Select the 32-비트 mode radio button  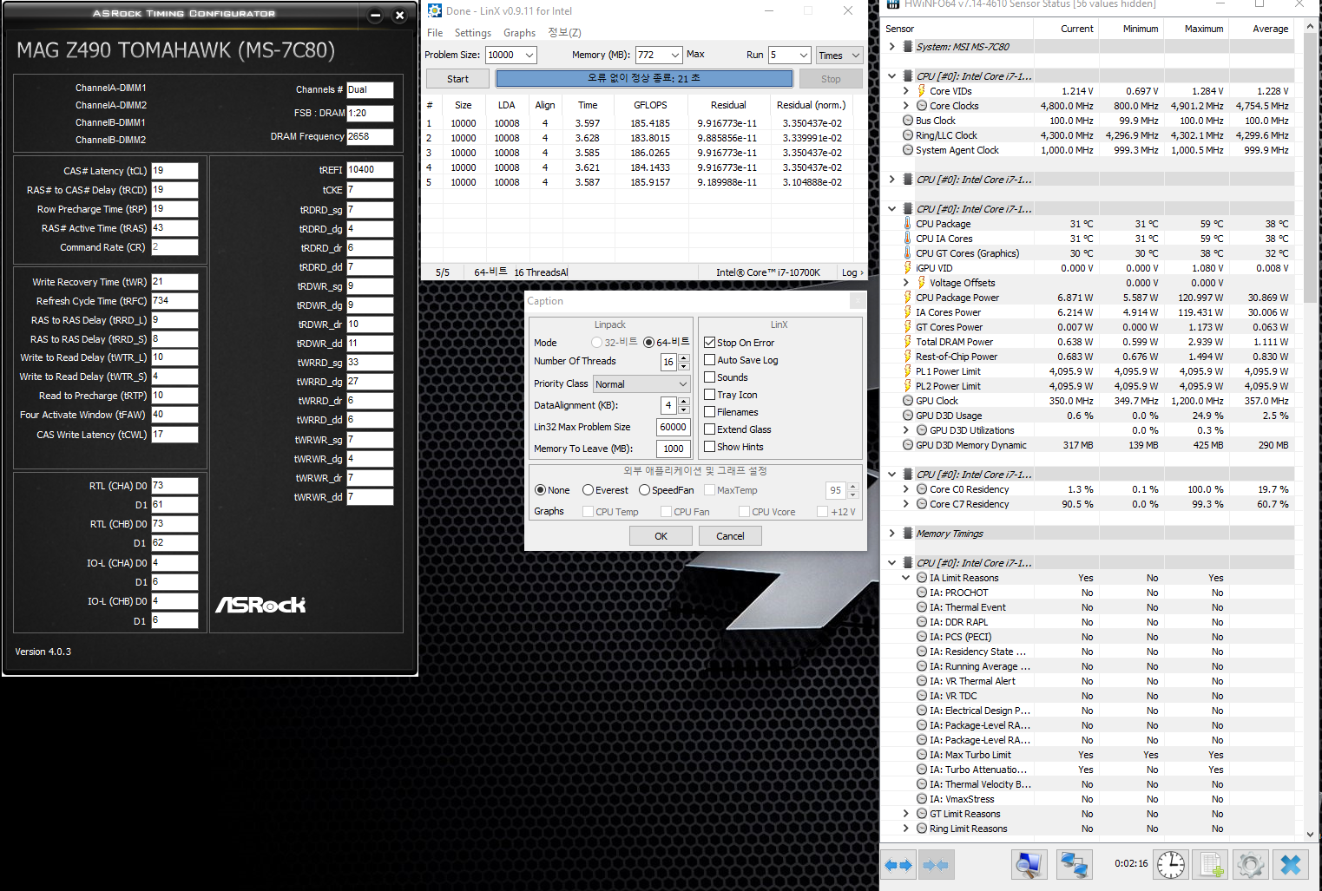596,343
